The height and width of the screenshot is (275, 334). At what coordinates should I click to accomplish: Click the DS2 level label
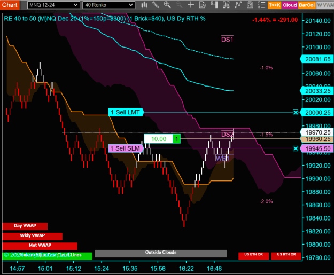227,135
